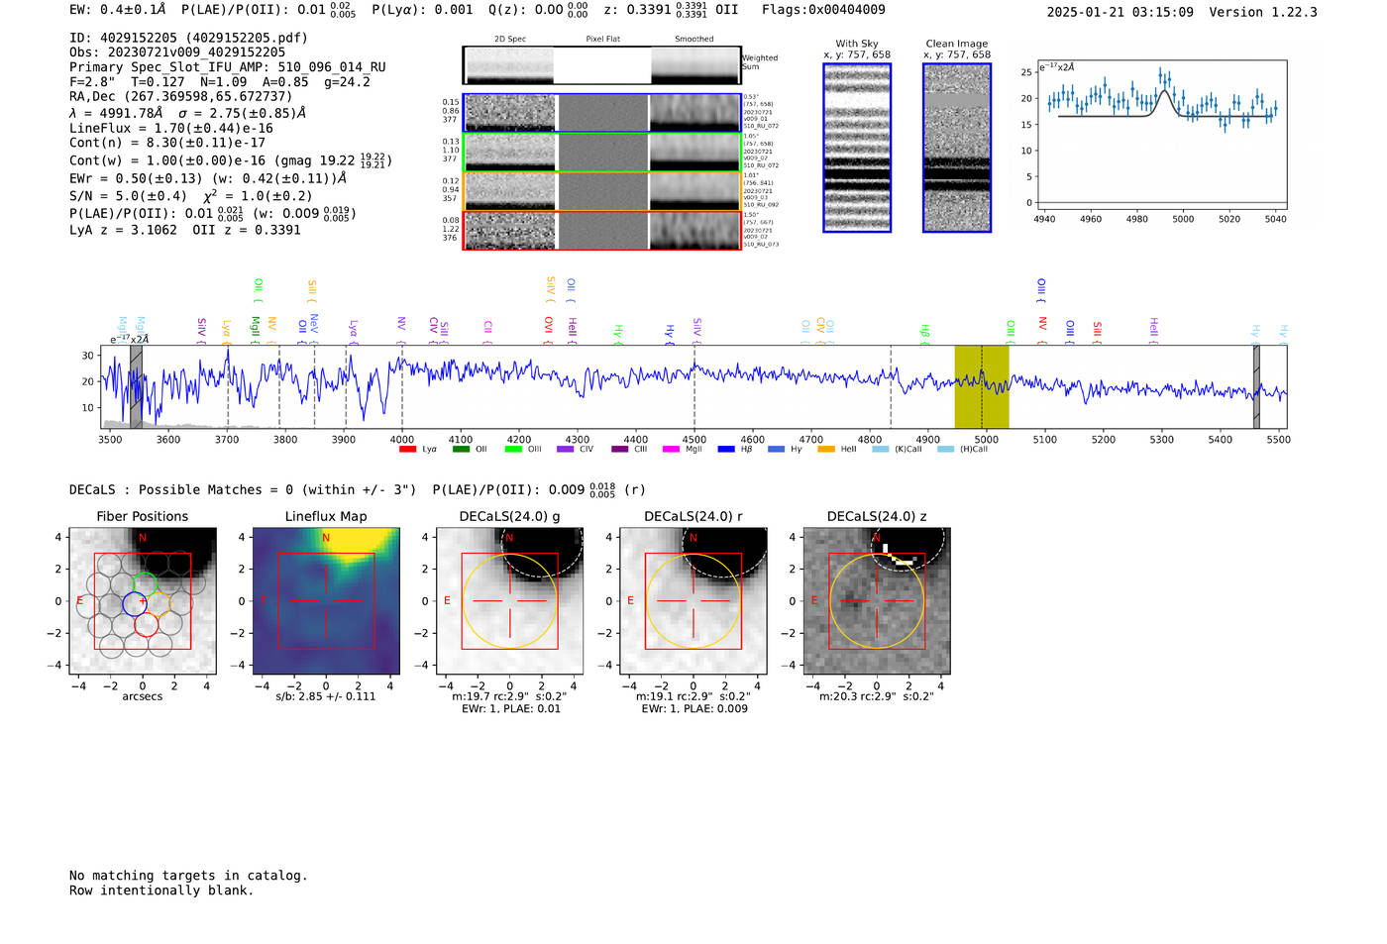1387x944 pixels.
Task: Click the 's/b: 2.85 +/- 0.111' caption
Action: point(326,696)
